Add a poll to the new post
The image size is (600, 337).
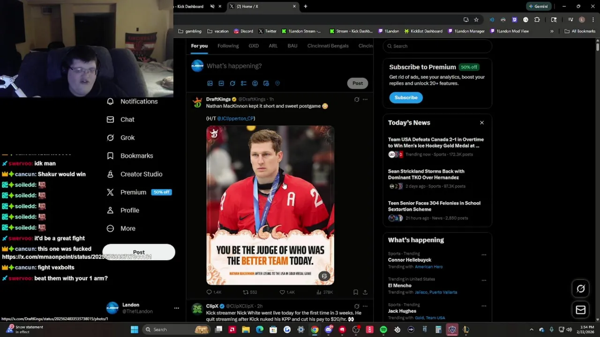pos(244,83)
